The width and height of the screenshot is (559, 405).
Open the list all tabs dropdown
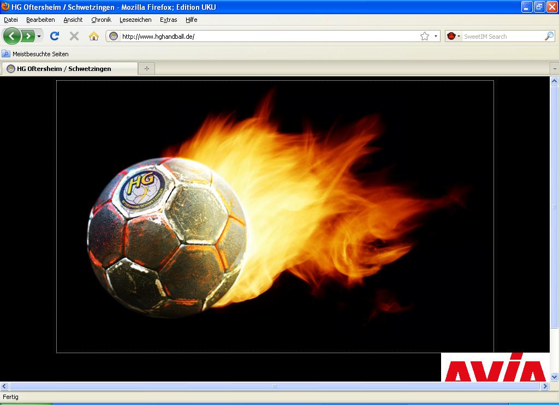click(554, 69)
